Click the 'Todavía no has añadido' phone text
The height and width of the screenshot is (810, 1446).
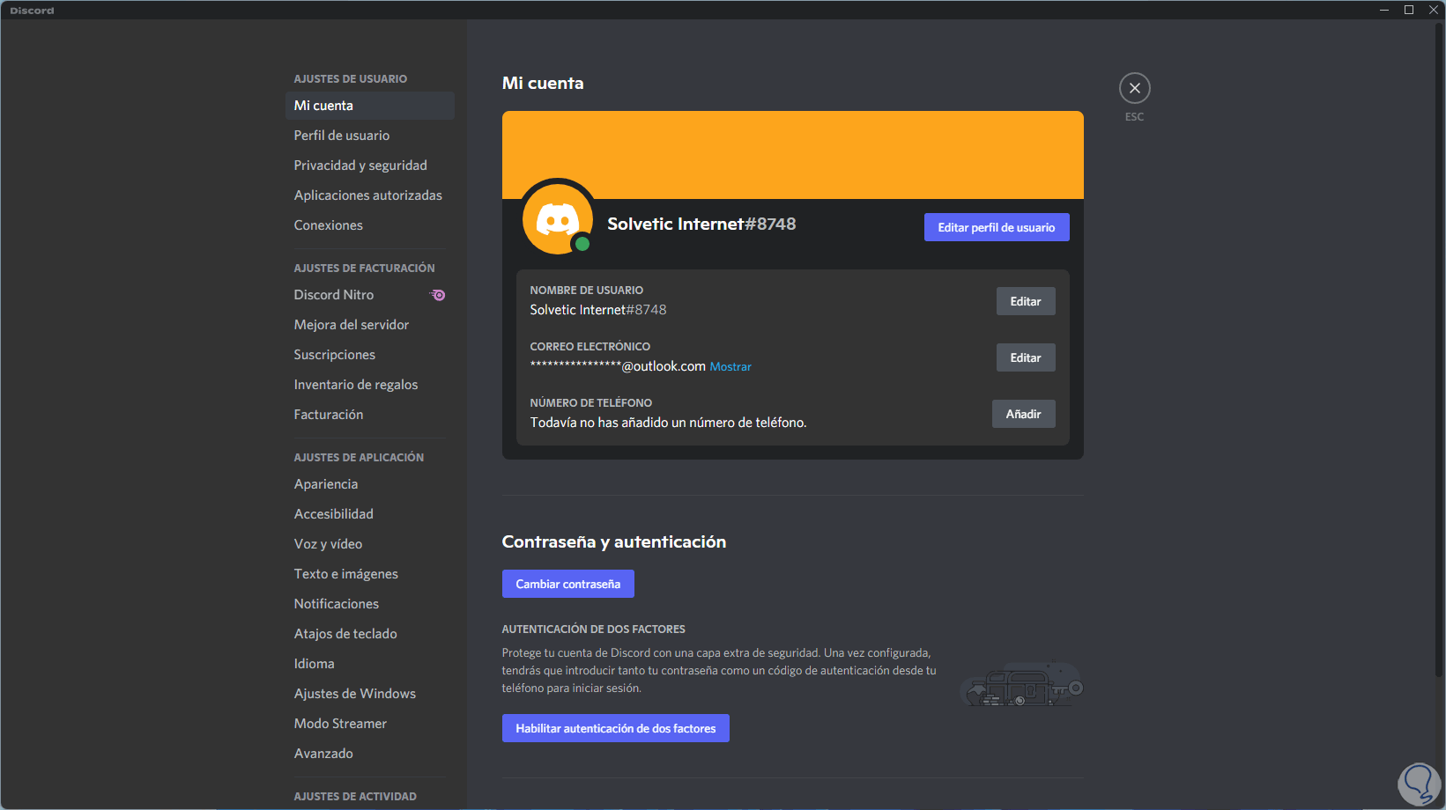click(x=668, y=423)
